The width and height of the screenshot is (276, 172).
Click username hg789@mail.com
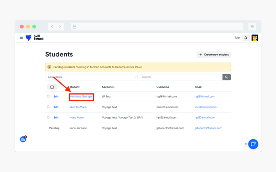(x=167, y=97)
